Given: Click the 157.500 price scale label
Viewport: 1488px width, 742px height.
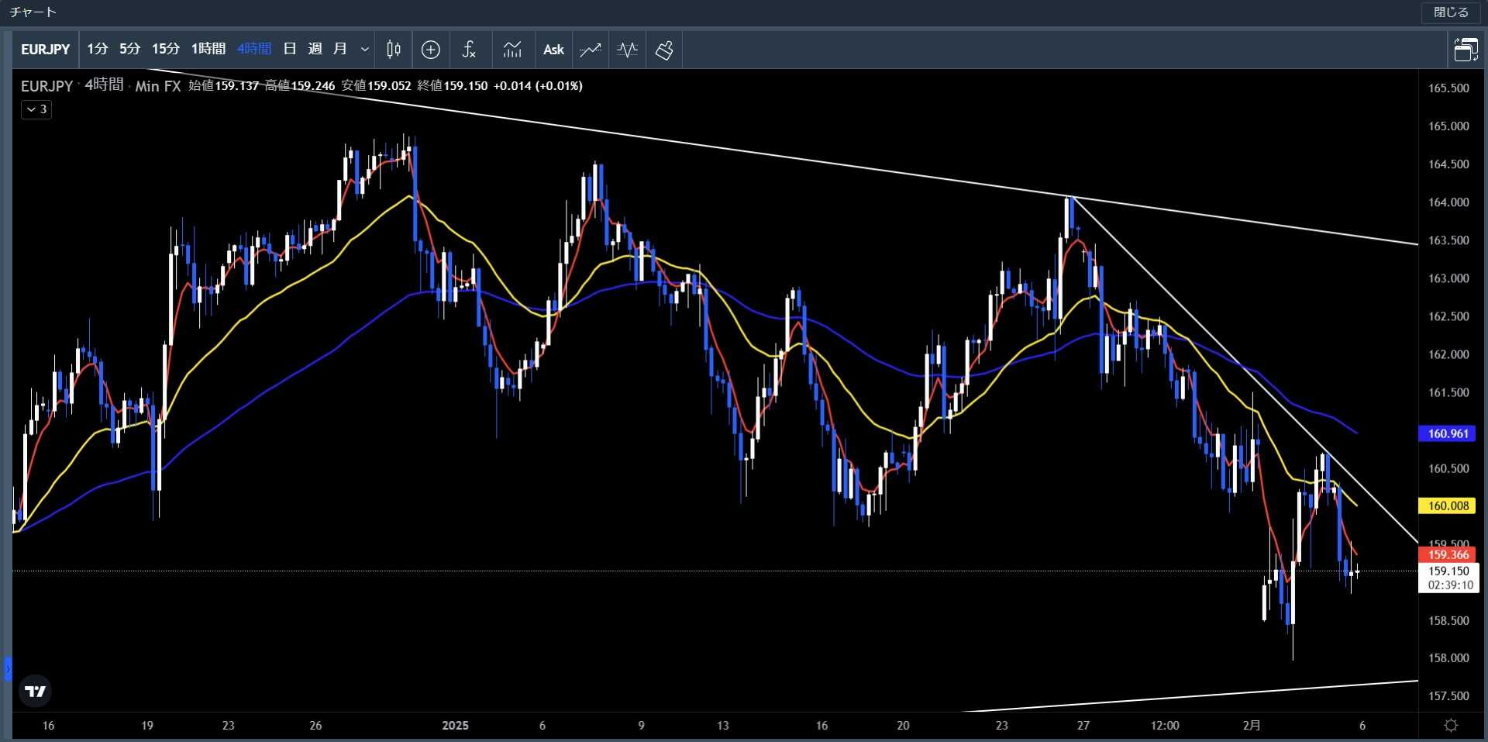Looking at the screenshot, I should 1448,695.
